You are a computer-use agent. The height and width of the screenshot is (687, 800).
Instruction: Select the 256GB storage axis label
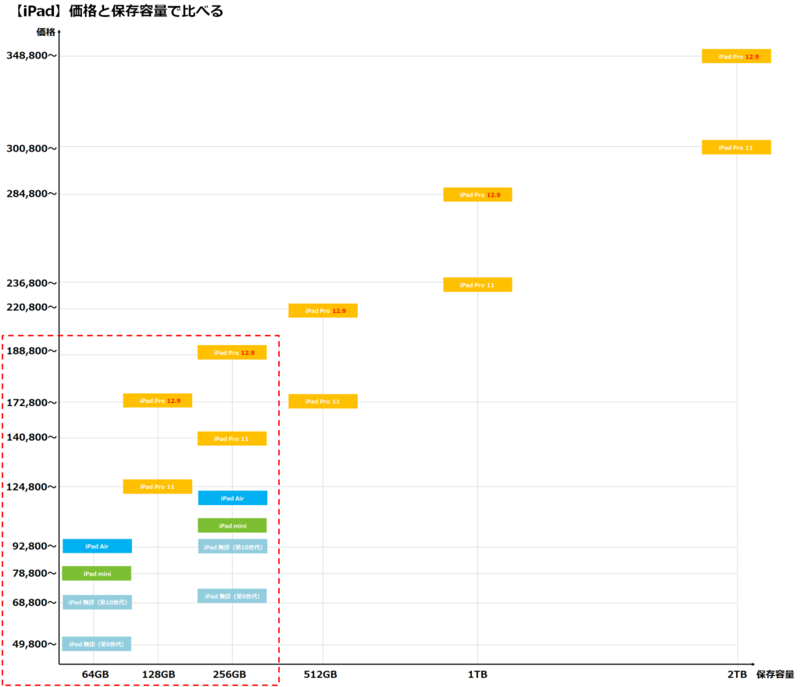(230, 675)
